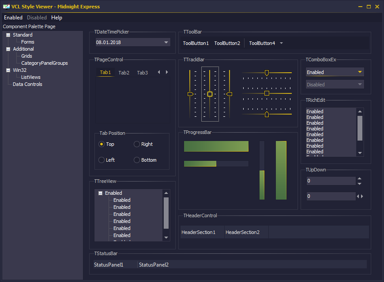Click the half-filled horizontal progress bar

pyautogui.click(x=216, y=163)
